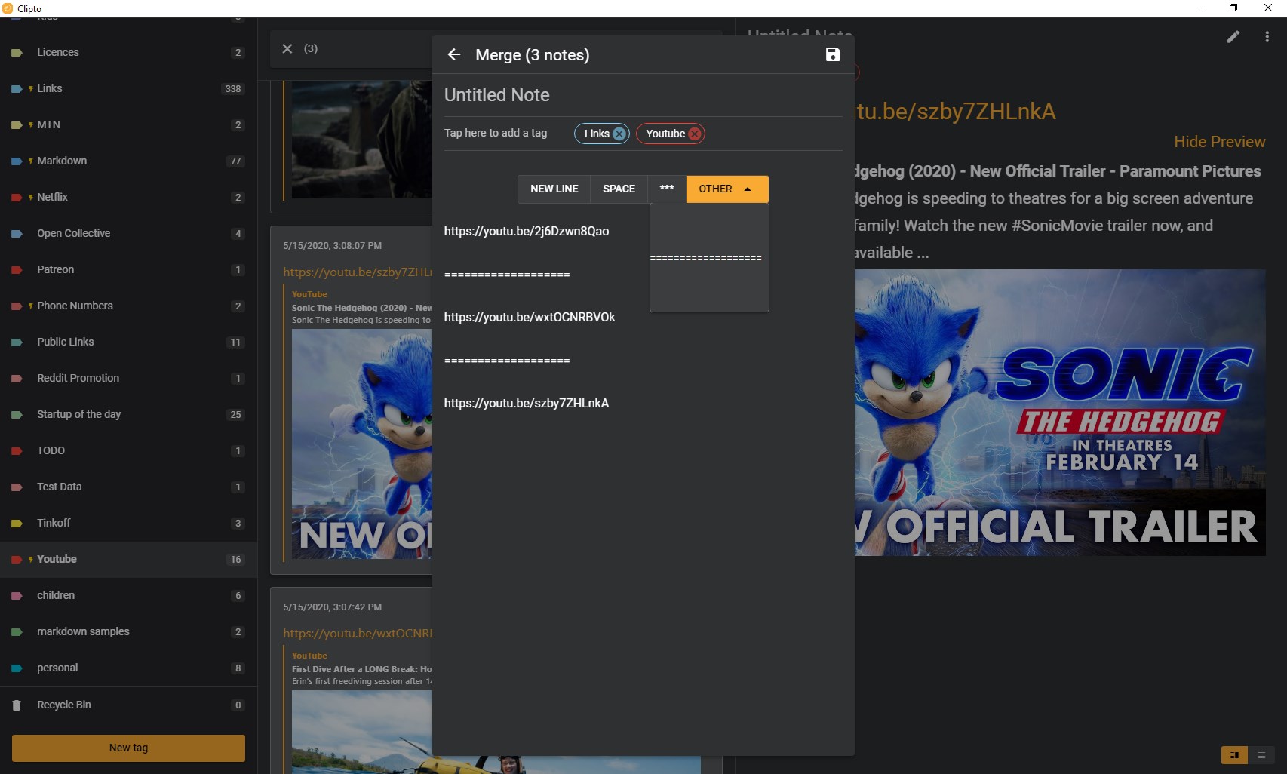This screenshot has height=774, width=1287.
Task: Maximize or restore the Clipto window
Action: (1233, 8)
